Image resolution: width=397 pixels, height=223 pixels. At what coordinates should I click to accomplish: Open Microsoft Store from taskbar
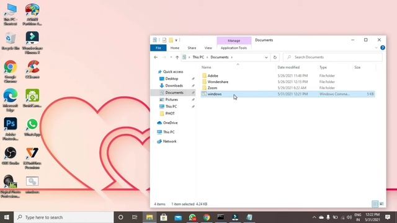tap(164, 217)
